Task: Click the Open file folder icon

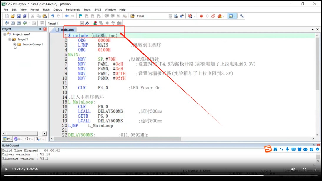Action: (x=13, y=16)
